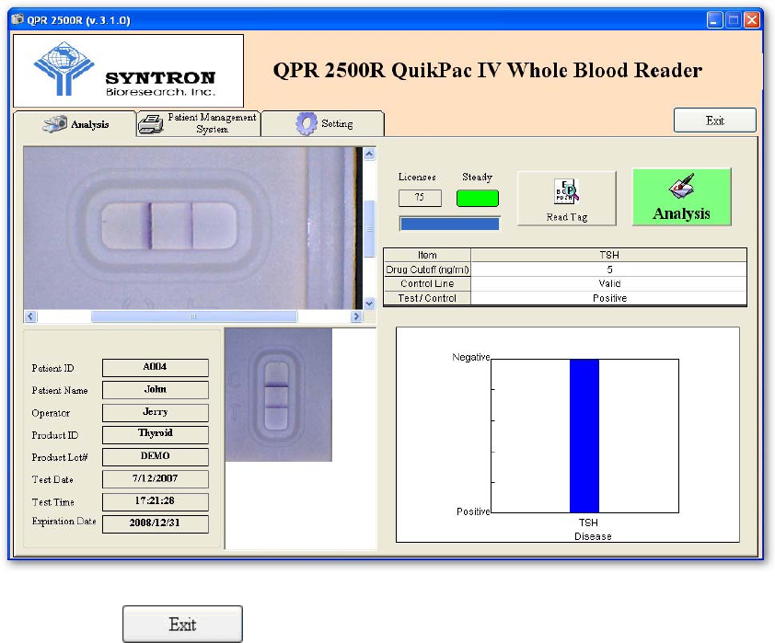Image resolution: width=775 pixels, height=643 pixels.
Task: Click the vertical scrollbar thumb of image
Action: tap(369, 229)
